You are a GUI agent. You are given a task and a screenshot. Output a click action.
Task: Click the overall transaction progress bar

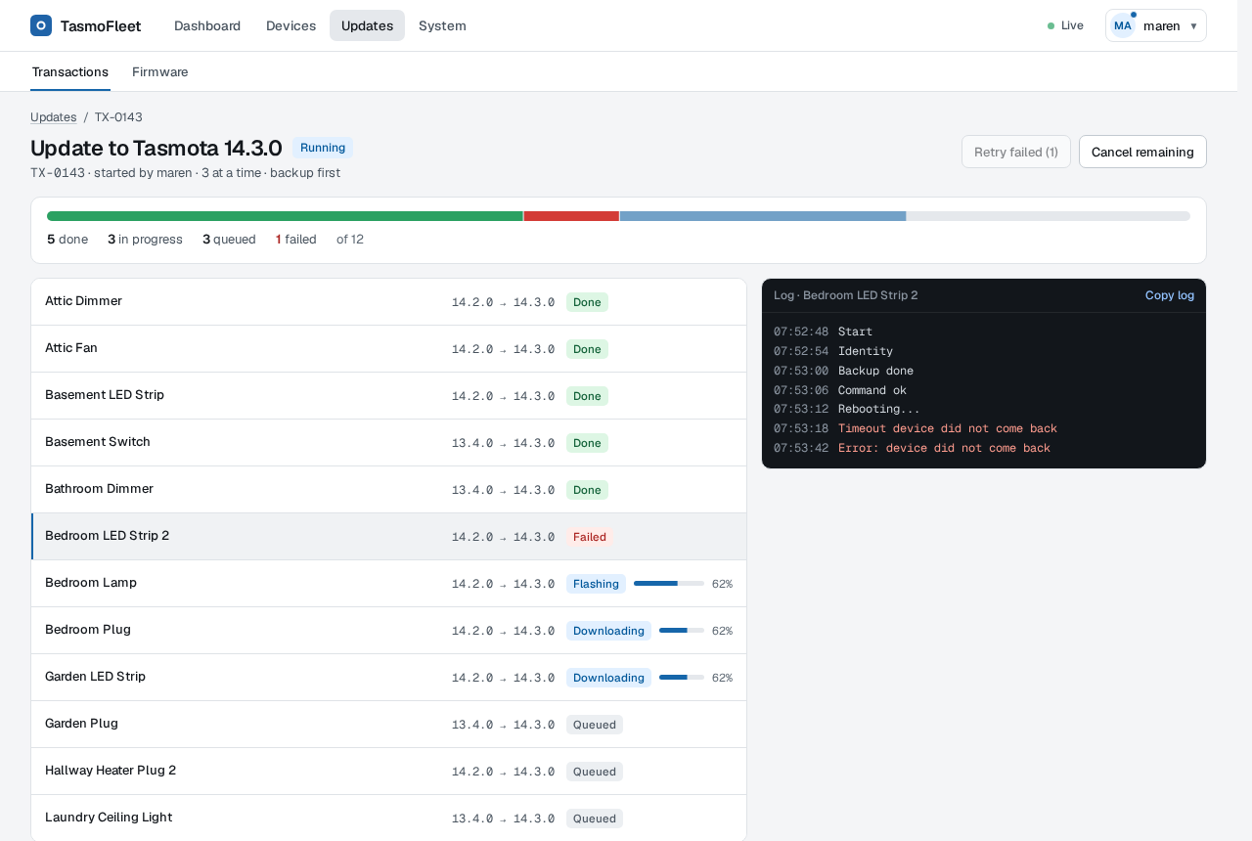click(x=618, y=216)
